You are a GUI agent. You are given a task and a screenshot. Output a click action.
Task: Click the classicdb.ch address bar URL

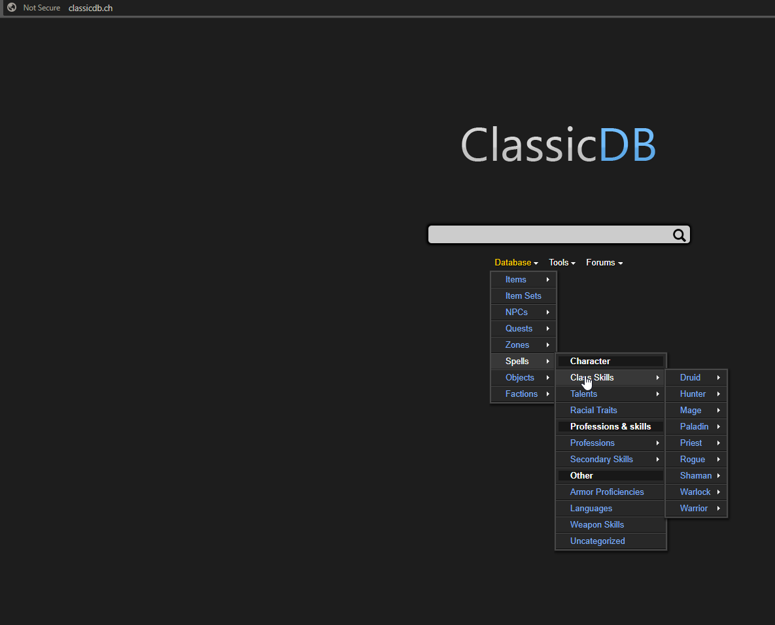[90, 8]
